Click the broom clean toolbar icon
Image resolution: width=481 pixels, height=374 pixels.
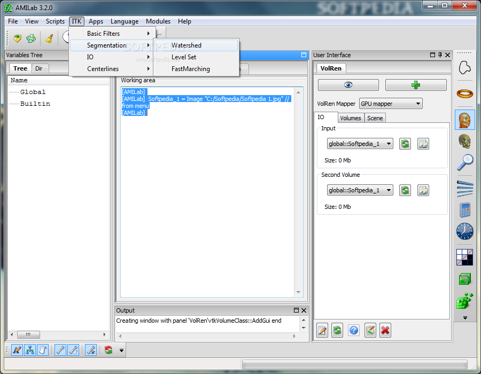[49, 38]
